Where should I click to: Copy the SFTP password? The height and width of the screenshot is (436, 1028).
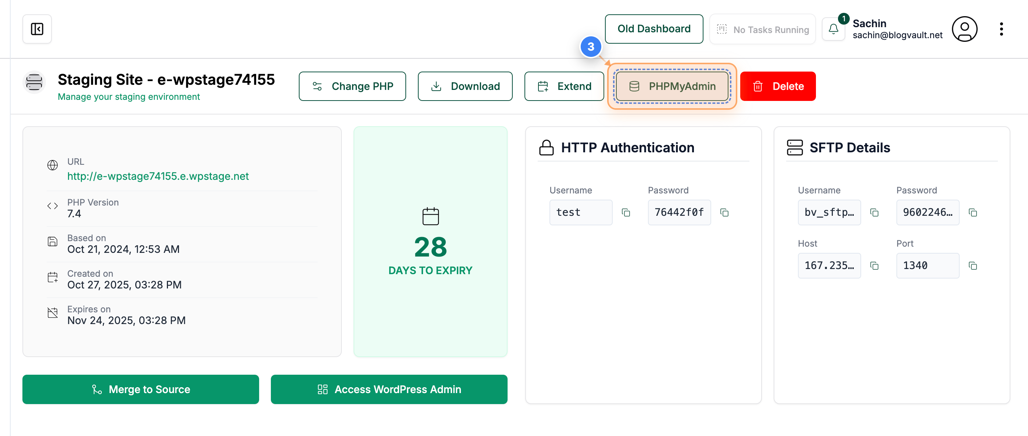(x=973, y=212)
